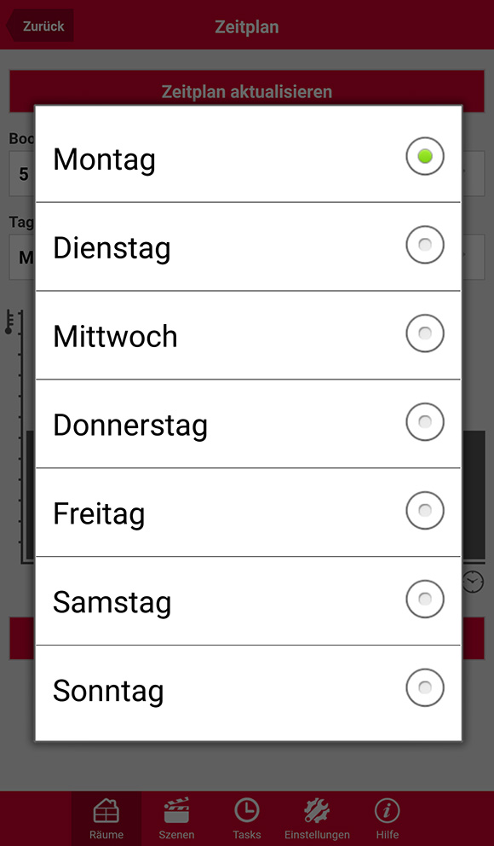494x846 pixels.
Task: Open the Tasks clock icon
Action: point(247,810)
